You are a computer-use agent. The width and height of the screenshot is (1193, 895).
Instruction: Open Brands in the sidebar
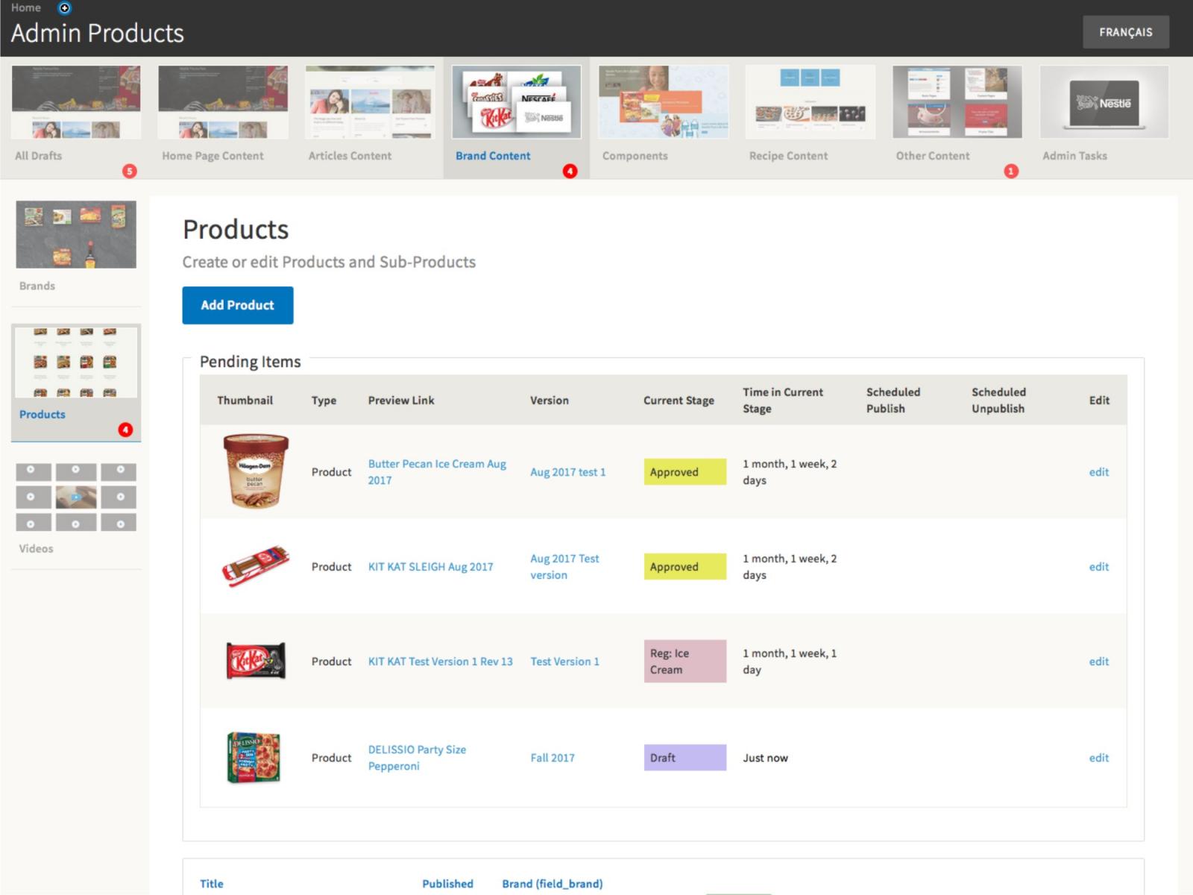[x=37, y=286]
